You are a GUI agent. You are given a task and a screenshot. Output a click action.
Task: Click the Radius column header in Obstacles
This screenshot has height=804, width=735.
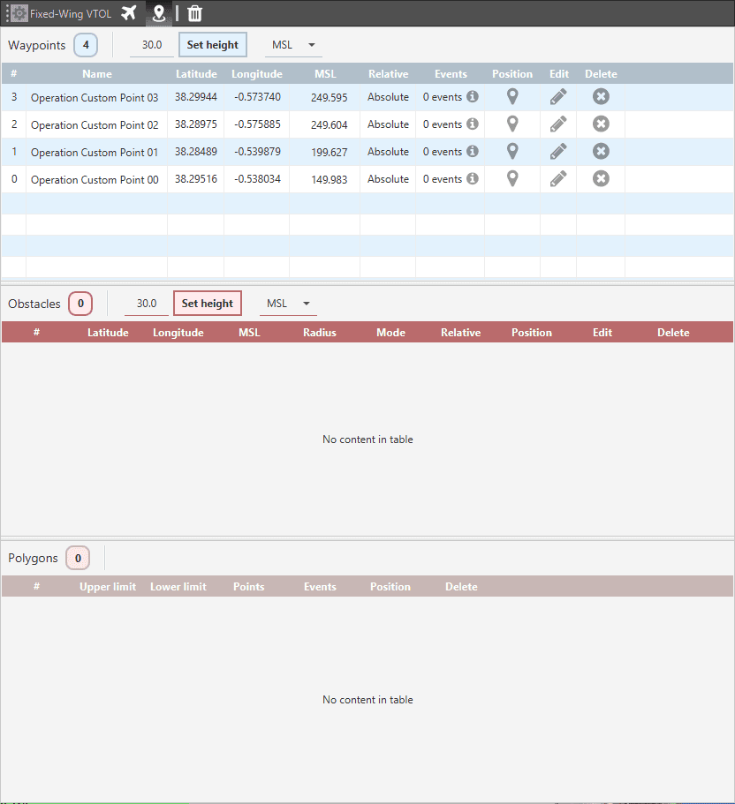pos(319,332)
